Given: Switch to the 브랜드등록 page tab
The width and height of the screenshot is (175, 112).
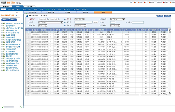Looking at the screenshot, I should (x=32, y=12).
